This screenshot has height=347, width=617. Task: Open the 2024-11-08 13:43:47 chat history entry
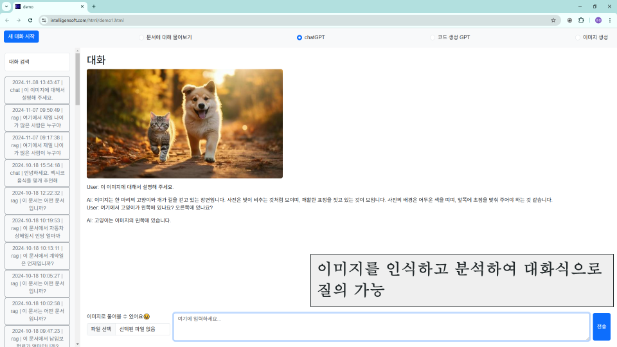coord(37,90)
